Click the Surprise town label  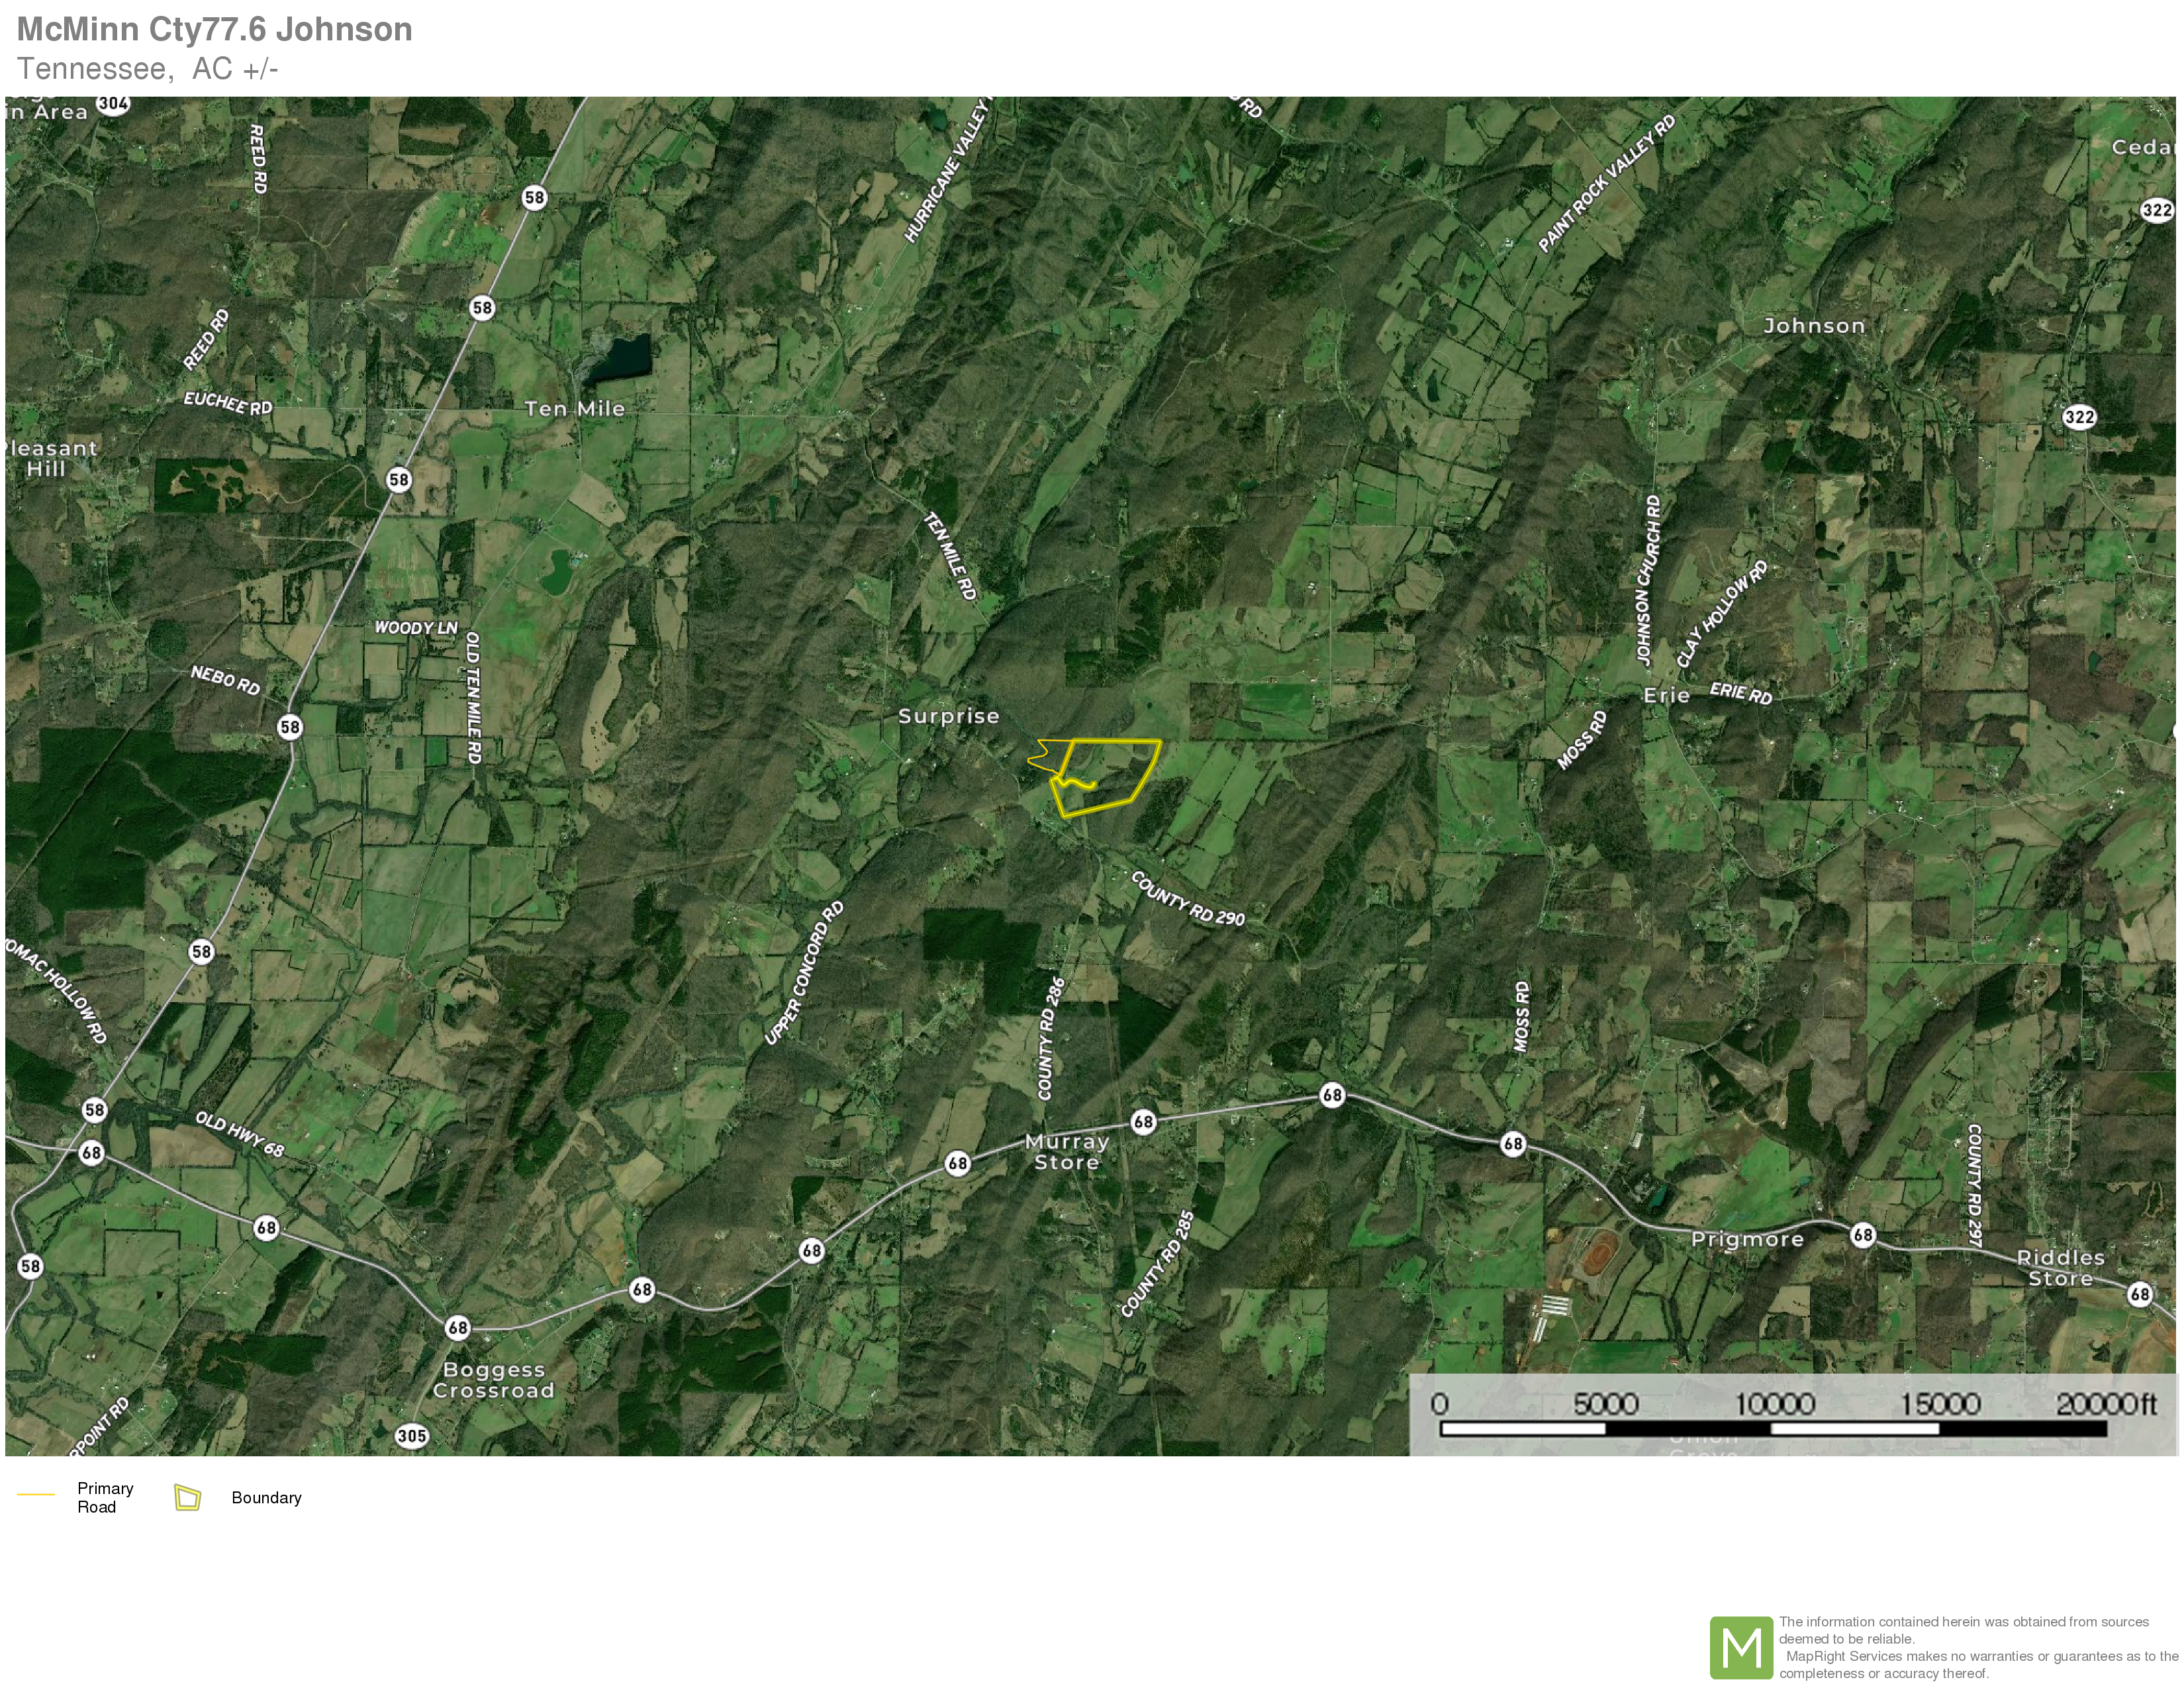[x=948, y=716]
